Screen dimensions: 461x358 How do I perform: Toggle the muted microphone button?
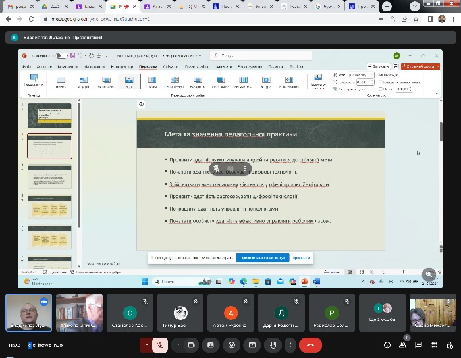[x=159, y=345]
